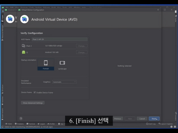
Task: Select Landscape startup orientation
Action: point(62,65)
